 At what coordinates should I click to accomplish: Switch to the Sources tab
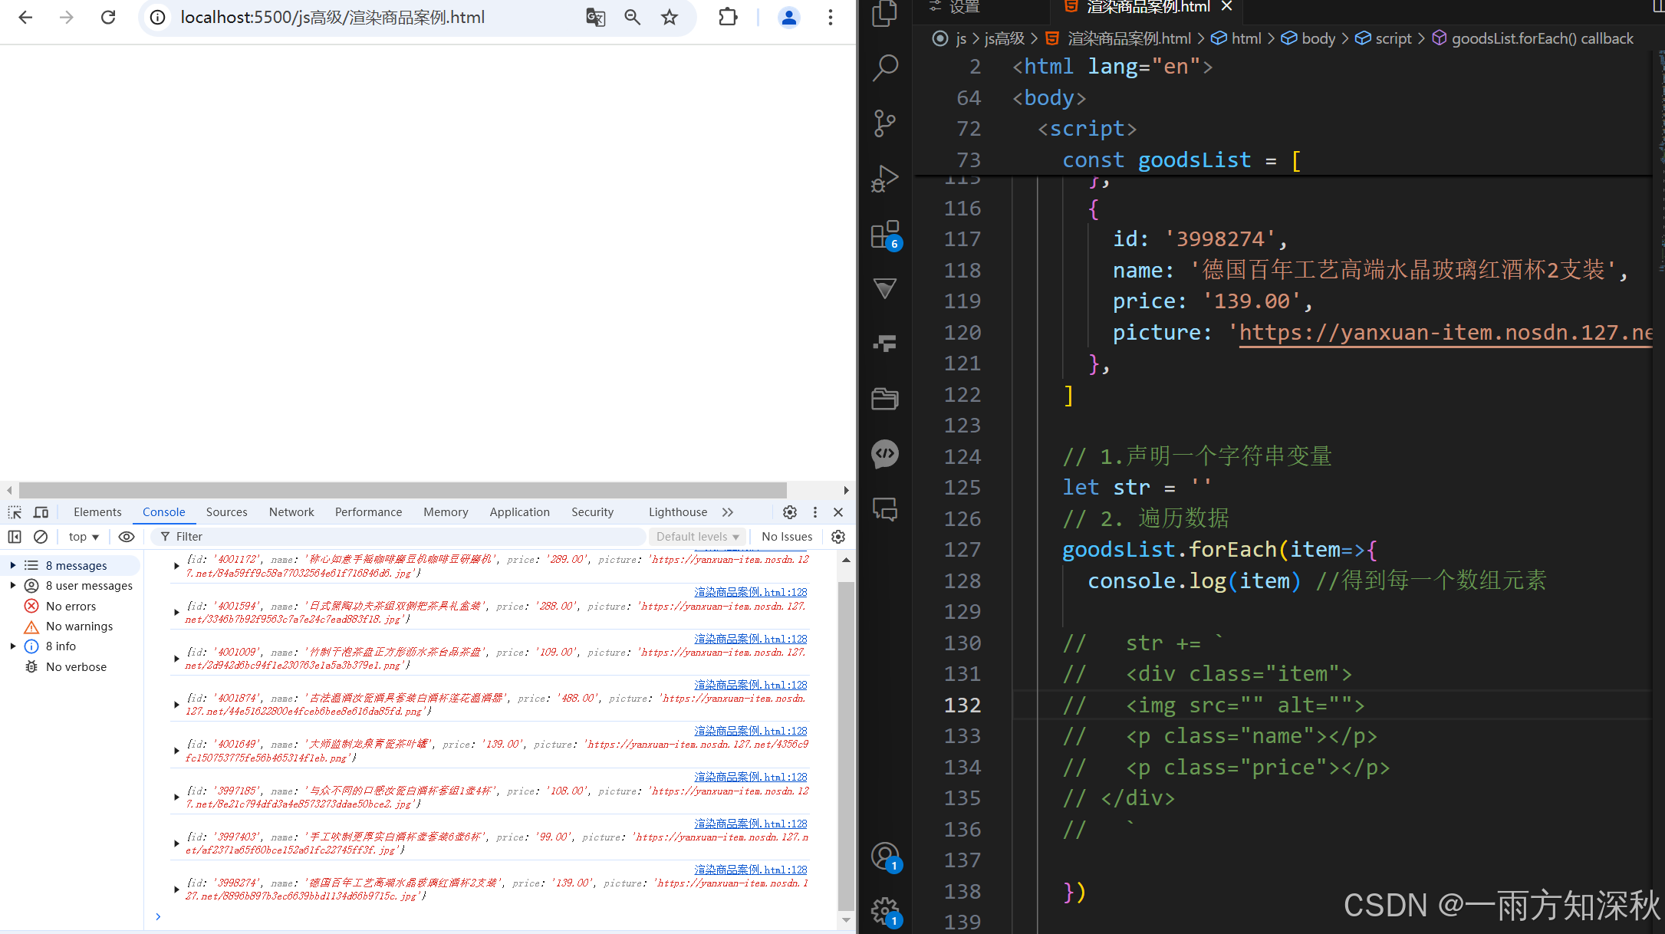(226, 512)
